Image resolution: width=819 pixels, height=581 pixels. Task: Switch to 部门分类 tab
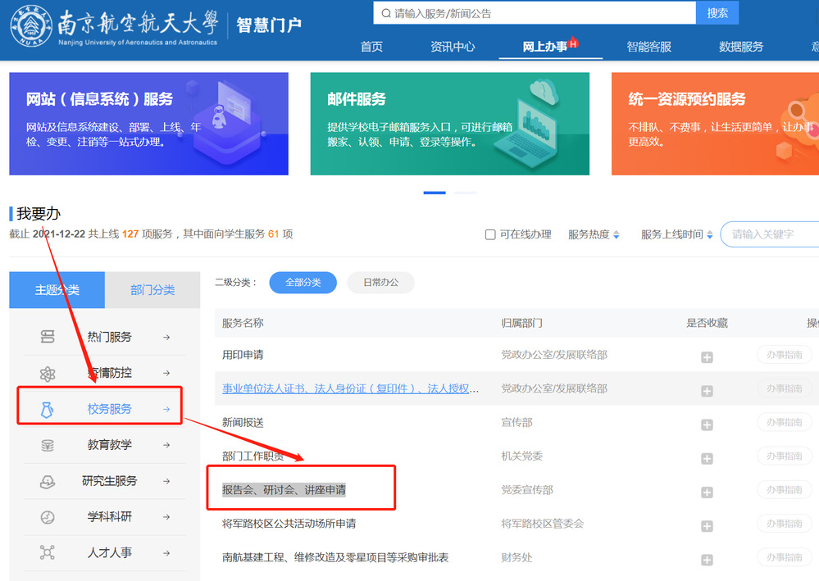click(152, 290)
